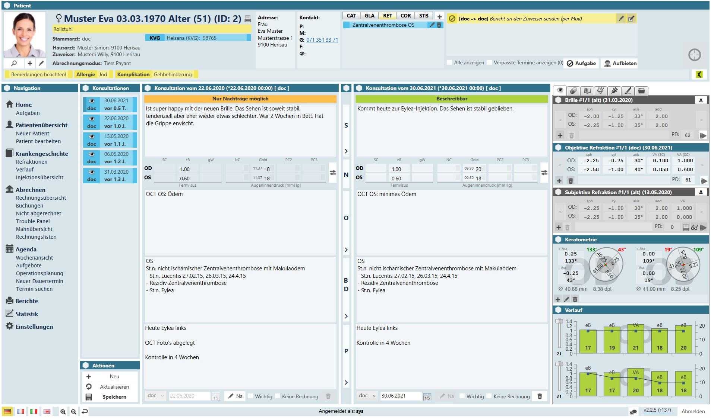This screenshot has width=711, height=418.
Task: Click the scalpel surgery tab icon
Action: tap(628, 90)
